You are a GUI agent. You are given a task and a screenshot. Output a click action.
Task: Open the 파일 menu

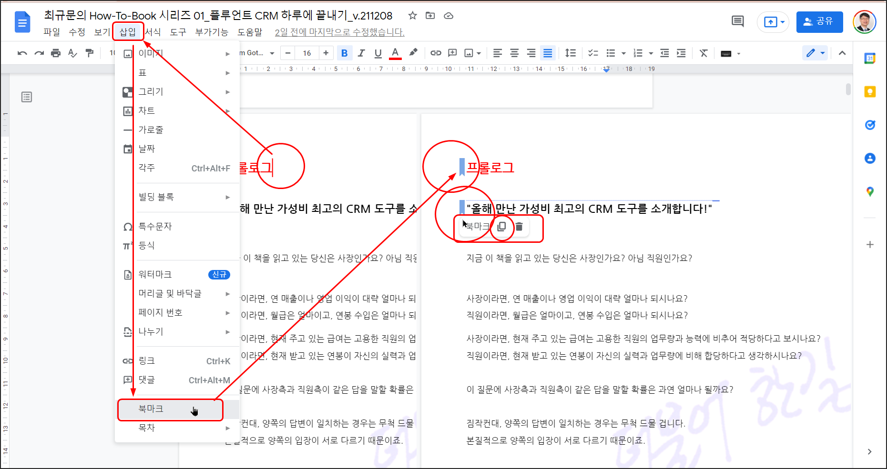(x=51, y=32)
